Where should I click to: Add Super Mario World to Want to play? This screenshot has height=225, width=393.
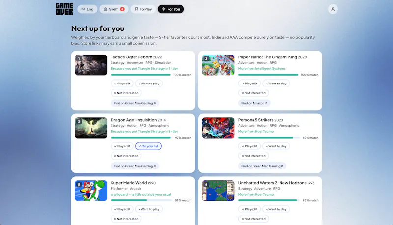149,209
